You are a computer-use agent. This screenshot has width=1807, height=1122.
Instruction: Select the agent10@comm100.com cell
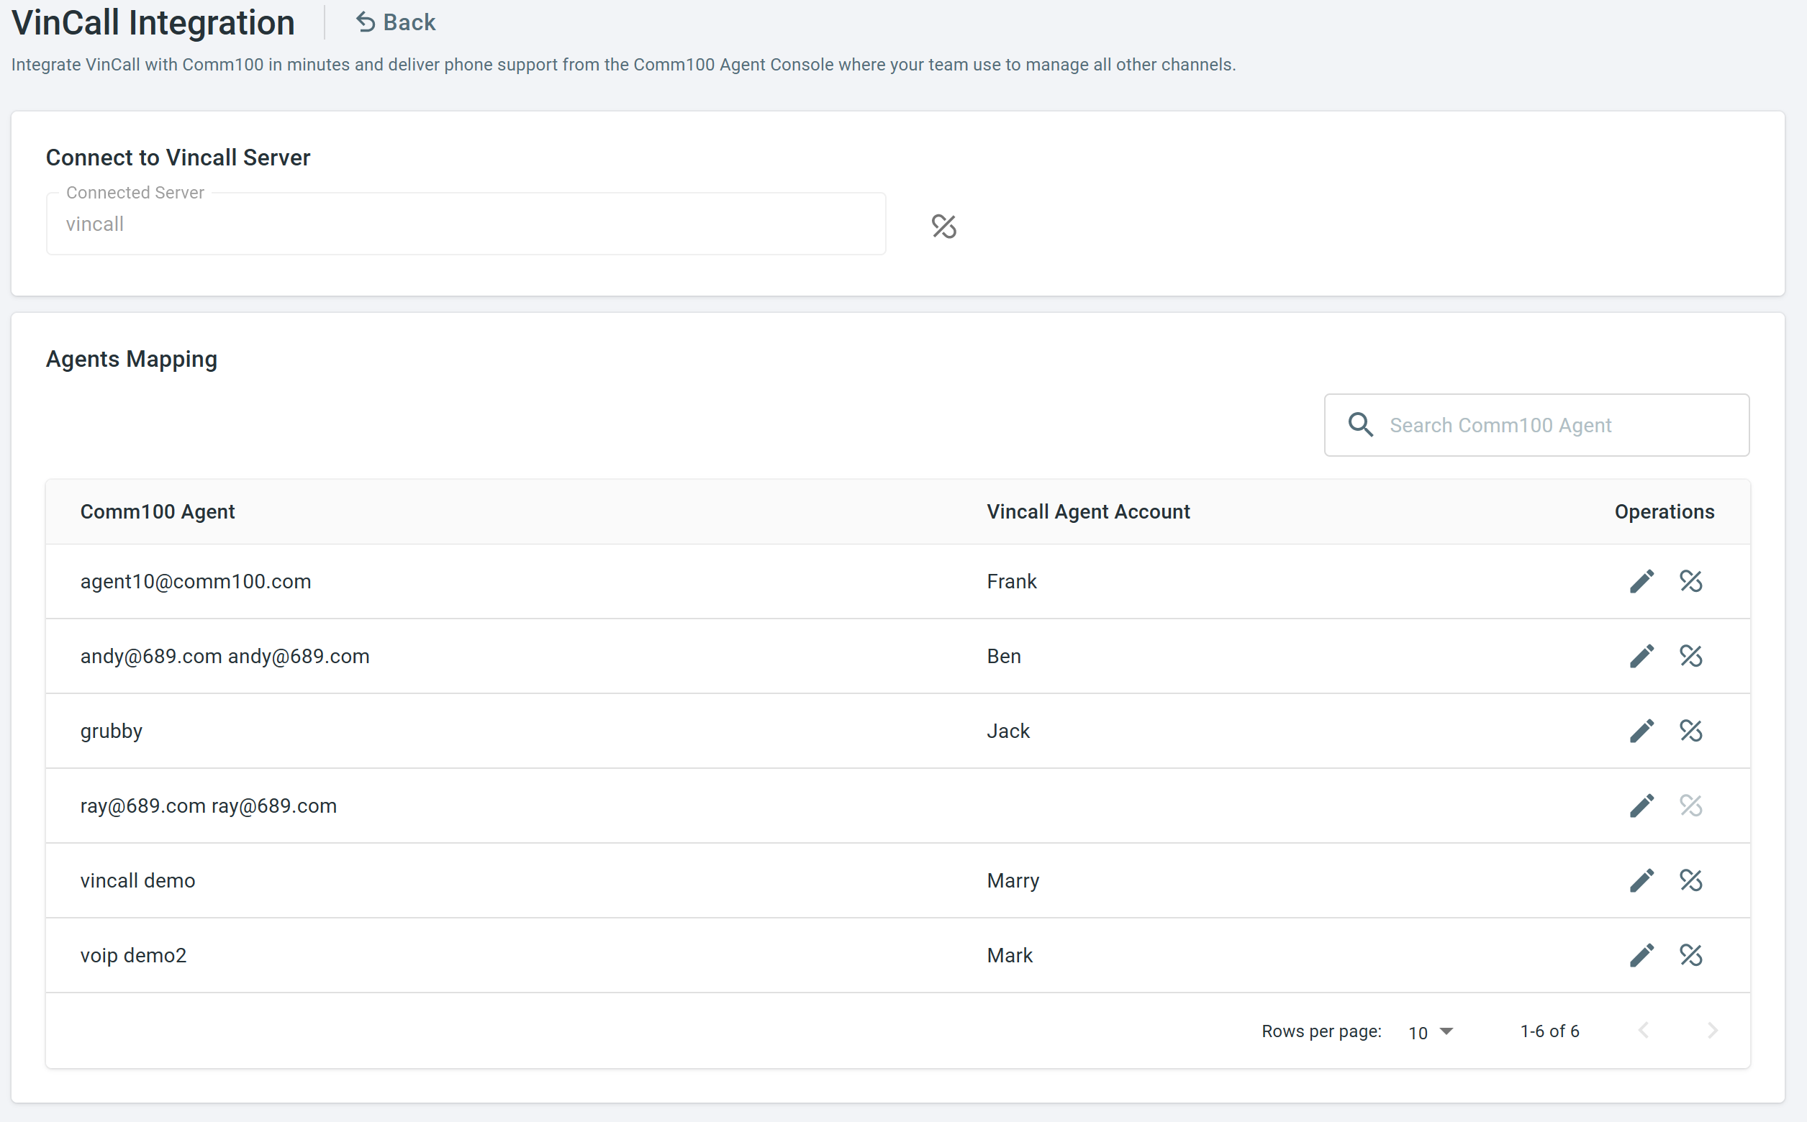click(195, 582)
